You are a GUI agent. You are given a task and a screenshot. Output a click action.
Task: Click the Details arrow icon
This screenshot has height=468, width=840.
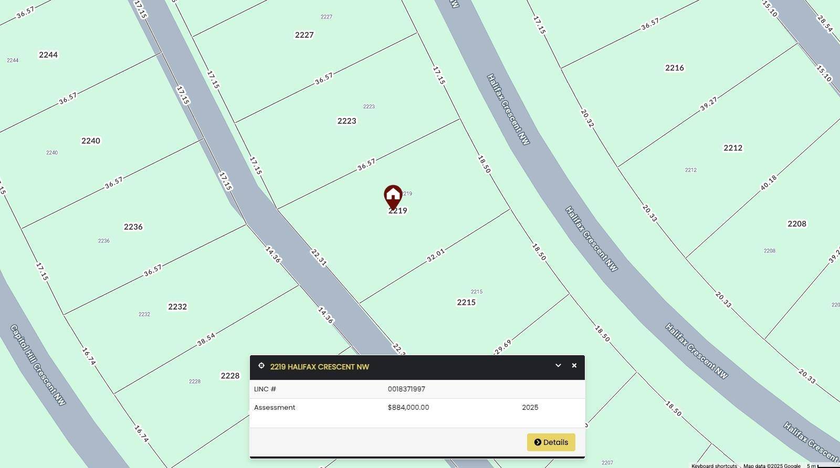538,442
